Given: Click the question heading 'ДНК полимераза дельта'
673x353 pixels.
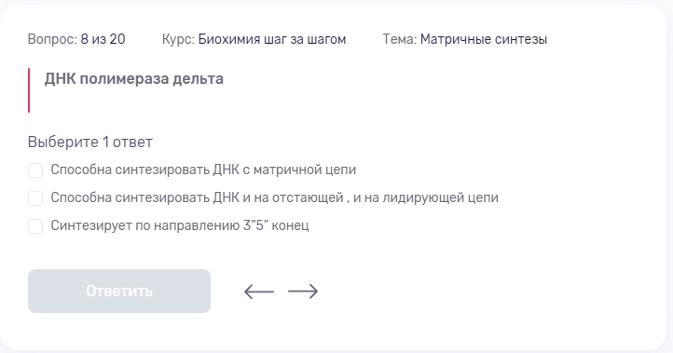Looking at the screenshot, I should 134,79.
